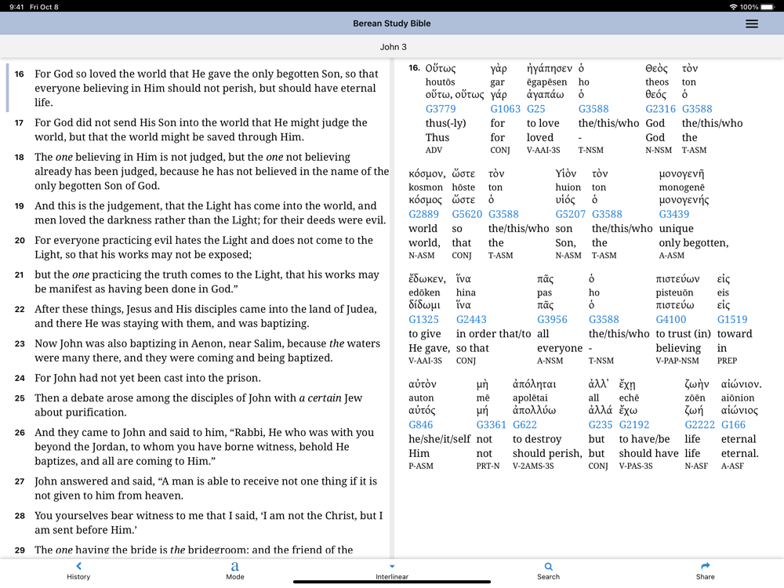Open Strong's link G25
The height and width of the screenshot is (588, 784).
pyautogui.click(x=535, y=108)
